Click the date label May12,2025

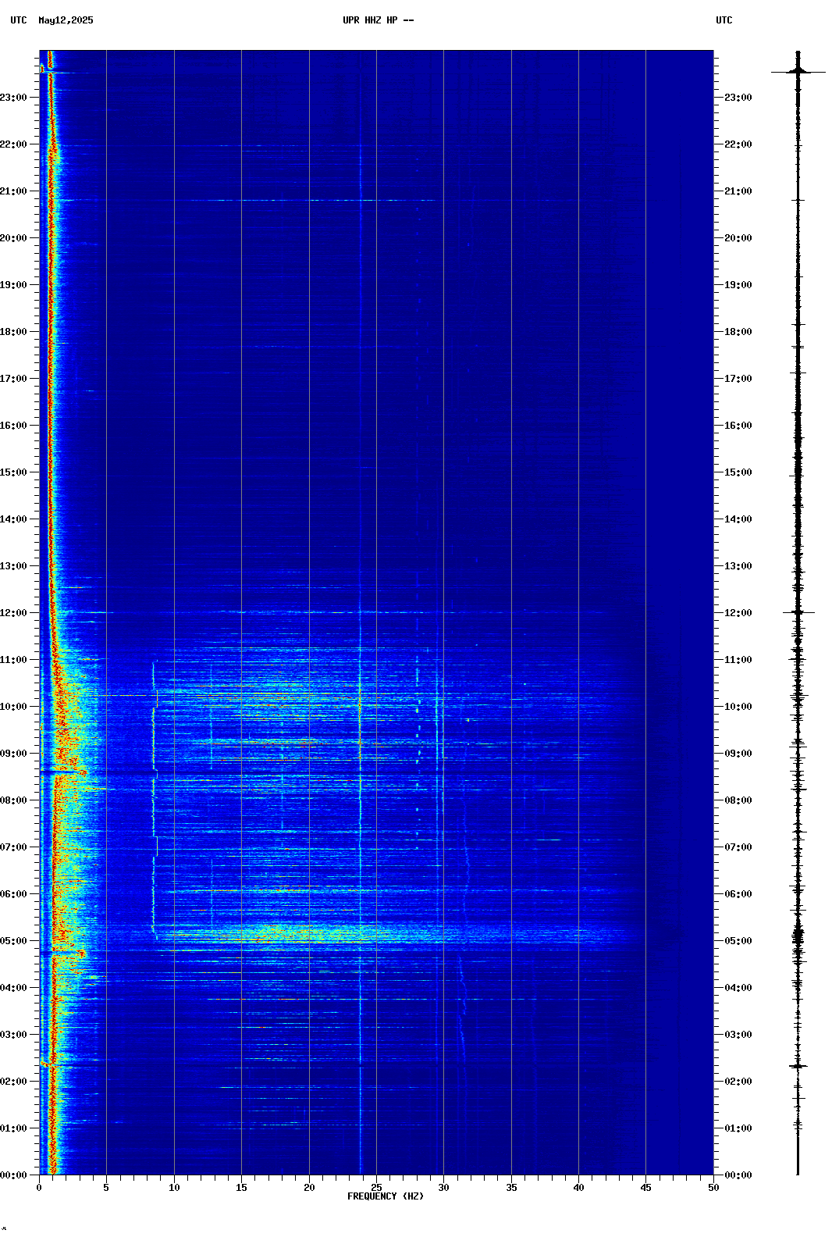[66, 20]
